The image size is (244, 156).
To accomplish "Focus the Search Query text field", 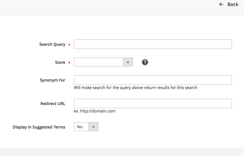I will [153, 44].
